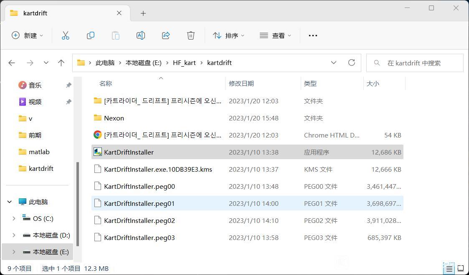
Task: Expand address bar history dropdown
Action: click(334, 62)
